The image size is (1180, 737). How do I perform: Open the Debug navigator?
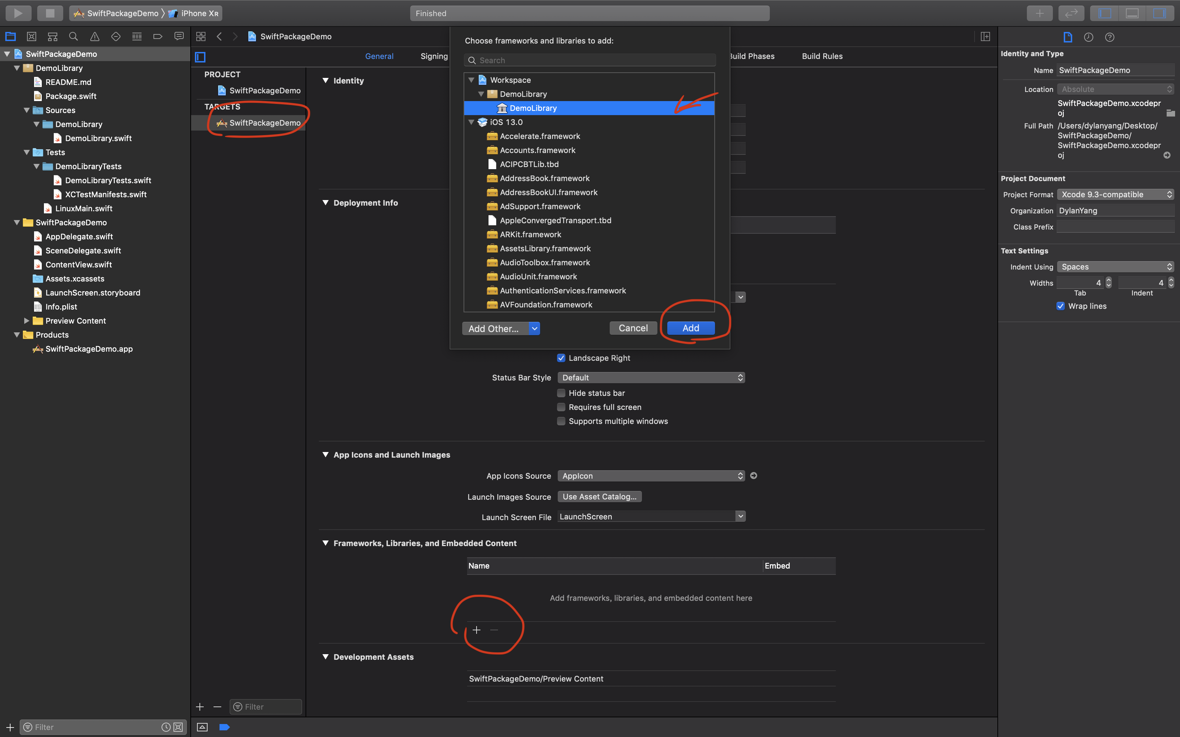pyautogui.click(x=137, y=36)
